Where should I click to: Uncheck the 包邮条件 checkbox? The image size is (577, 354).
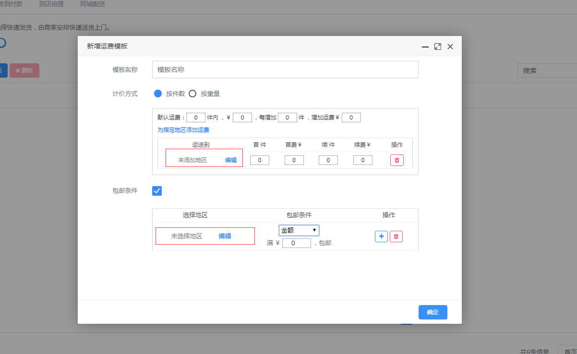157,191
